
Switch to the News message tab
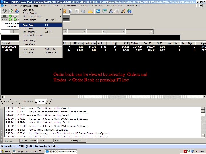[45, 141]
